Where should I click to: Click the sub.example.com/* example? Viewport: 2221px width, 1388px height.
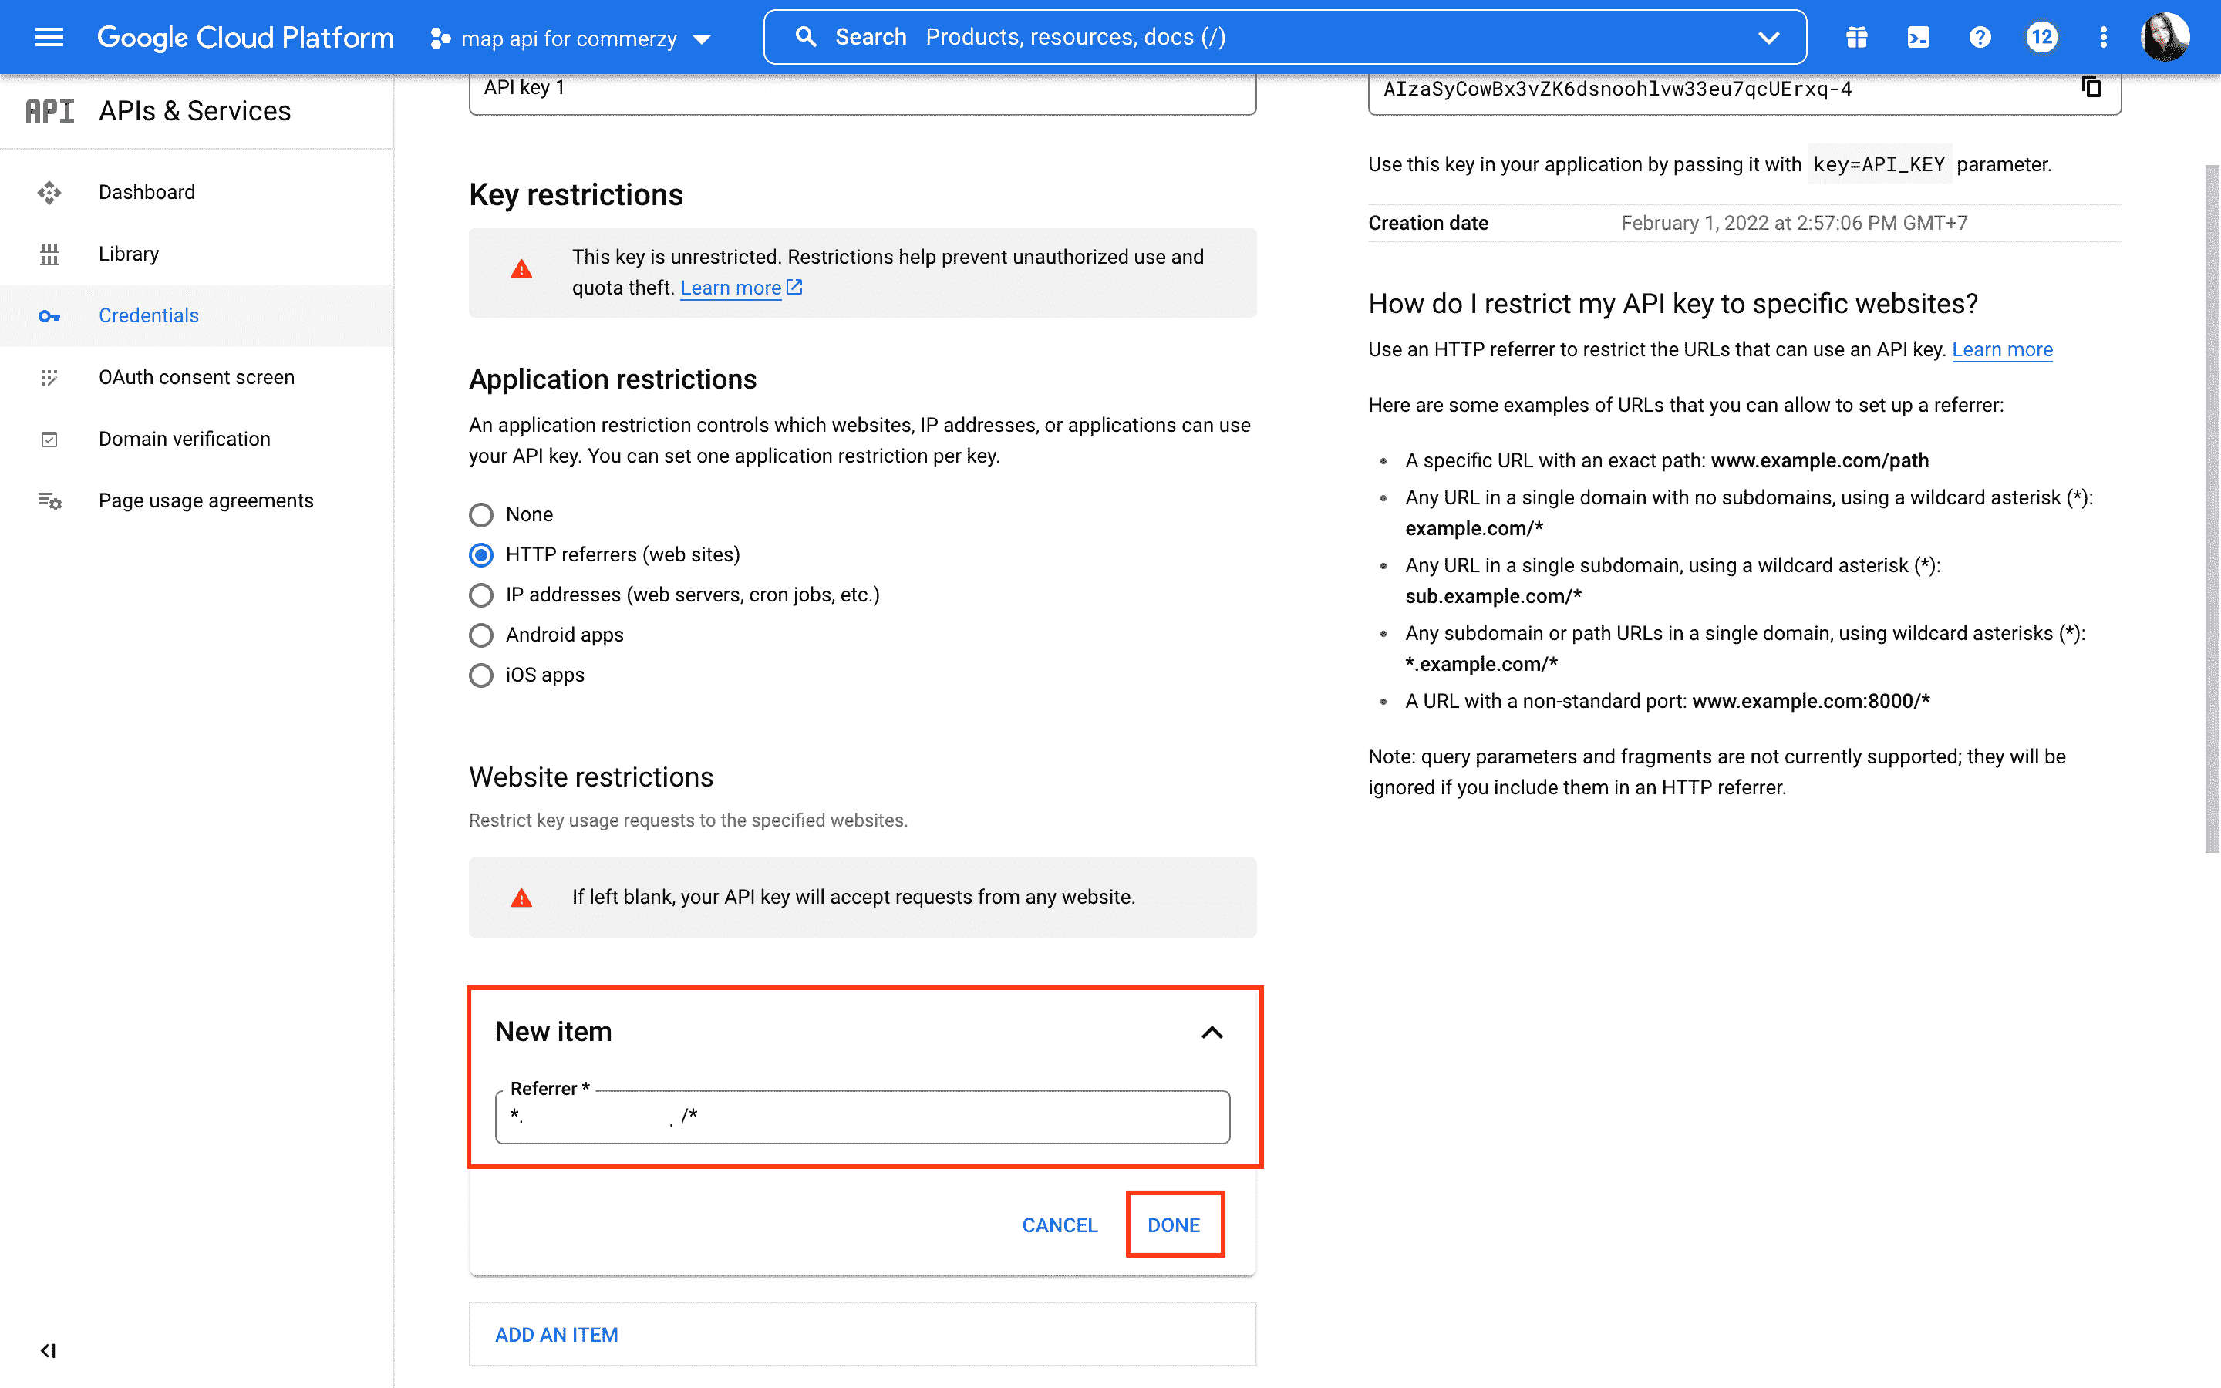pyautogui.click(x=1493, y=597)
